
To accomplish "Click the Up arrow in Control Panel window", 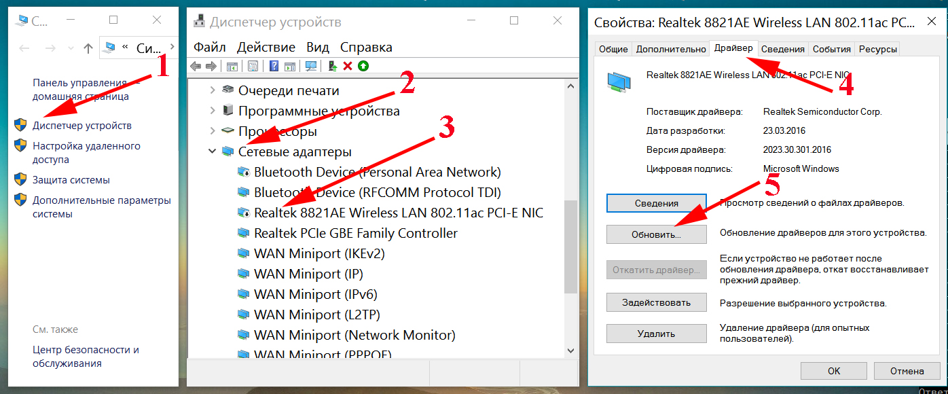I will pos(88,48).
